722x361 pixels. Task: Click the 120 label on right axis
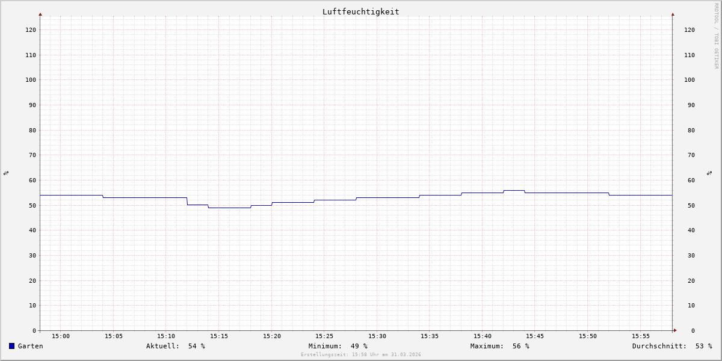689,29
